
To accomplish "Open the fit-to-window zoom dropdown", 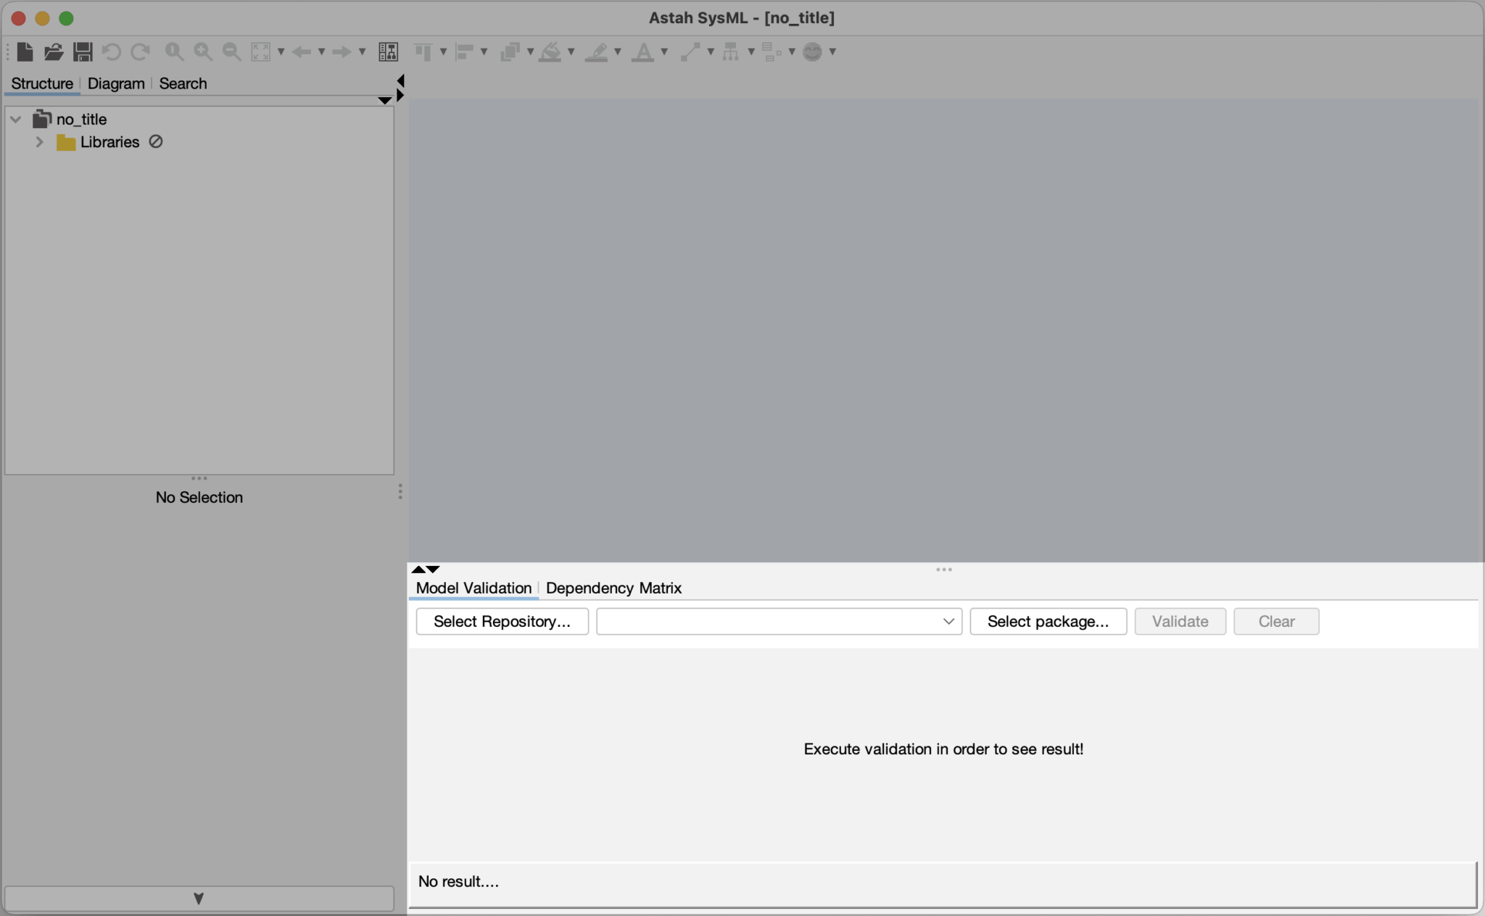I will 282,51.
